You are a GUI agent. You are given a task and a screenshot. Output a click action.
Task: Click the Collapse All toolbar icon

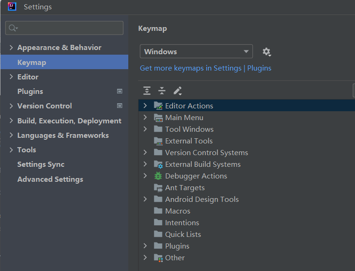point(162,91)
